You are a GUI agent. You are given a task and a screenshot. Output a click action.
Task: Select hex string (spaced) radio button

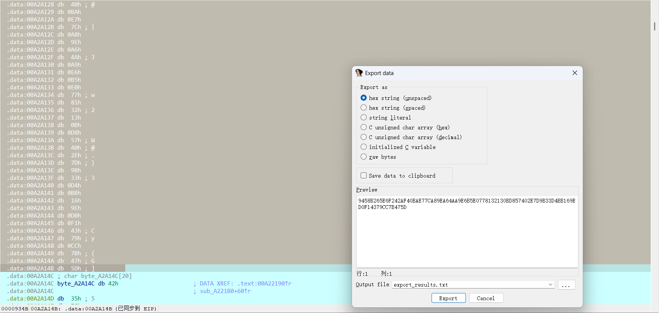pos(364,108)
